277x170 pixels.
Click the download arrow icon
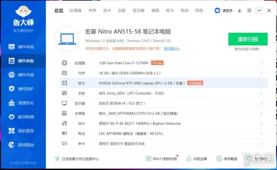point(239,11)
